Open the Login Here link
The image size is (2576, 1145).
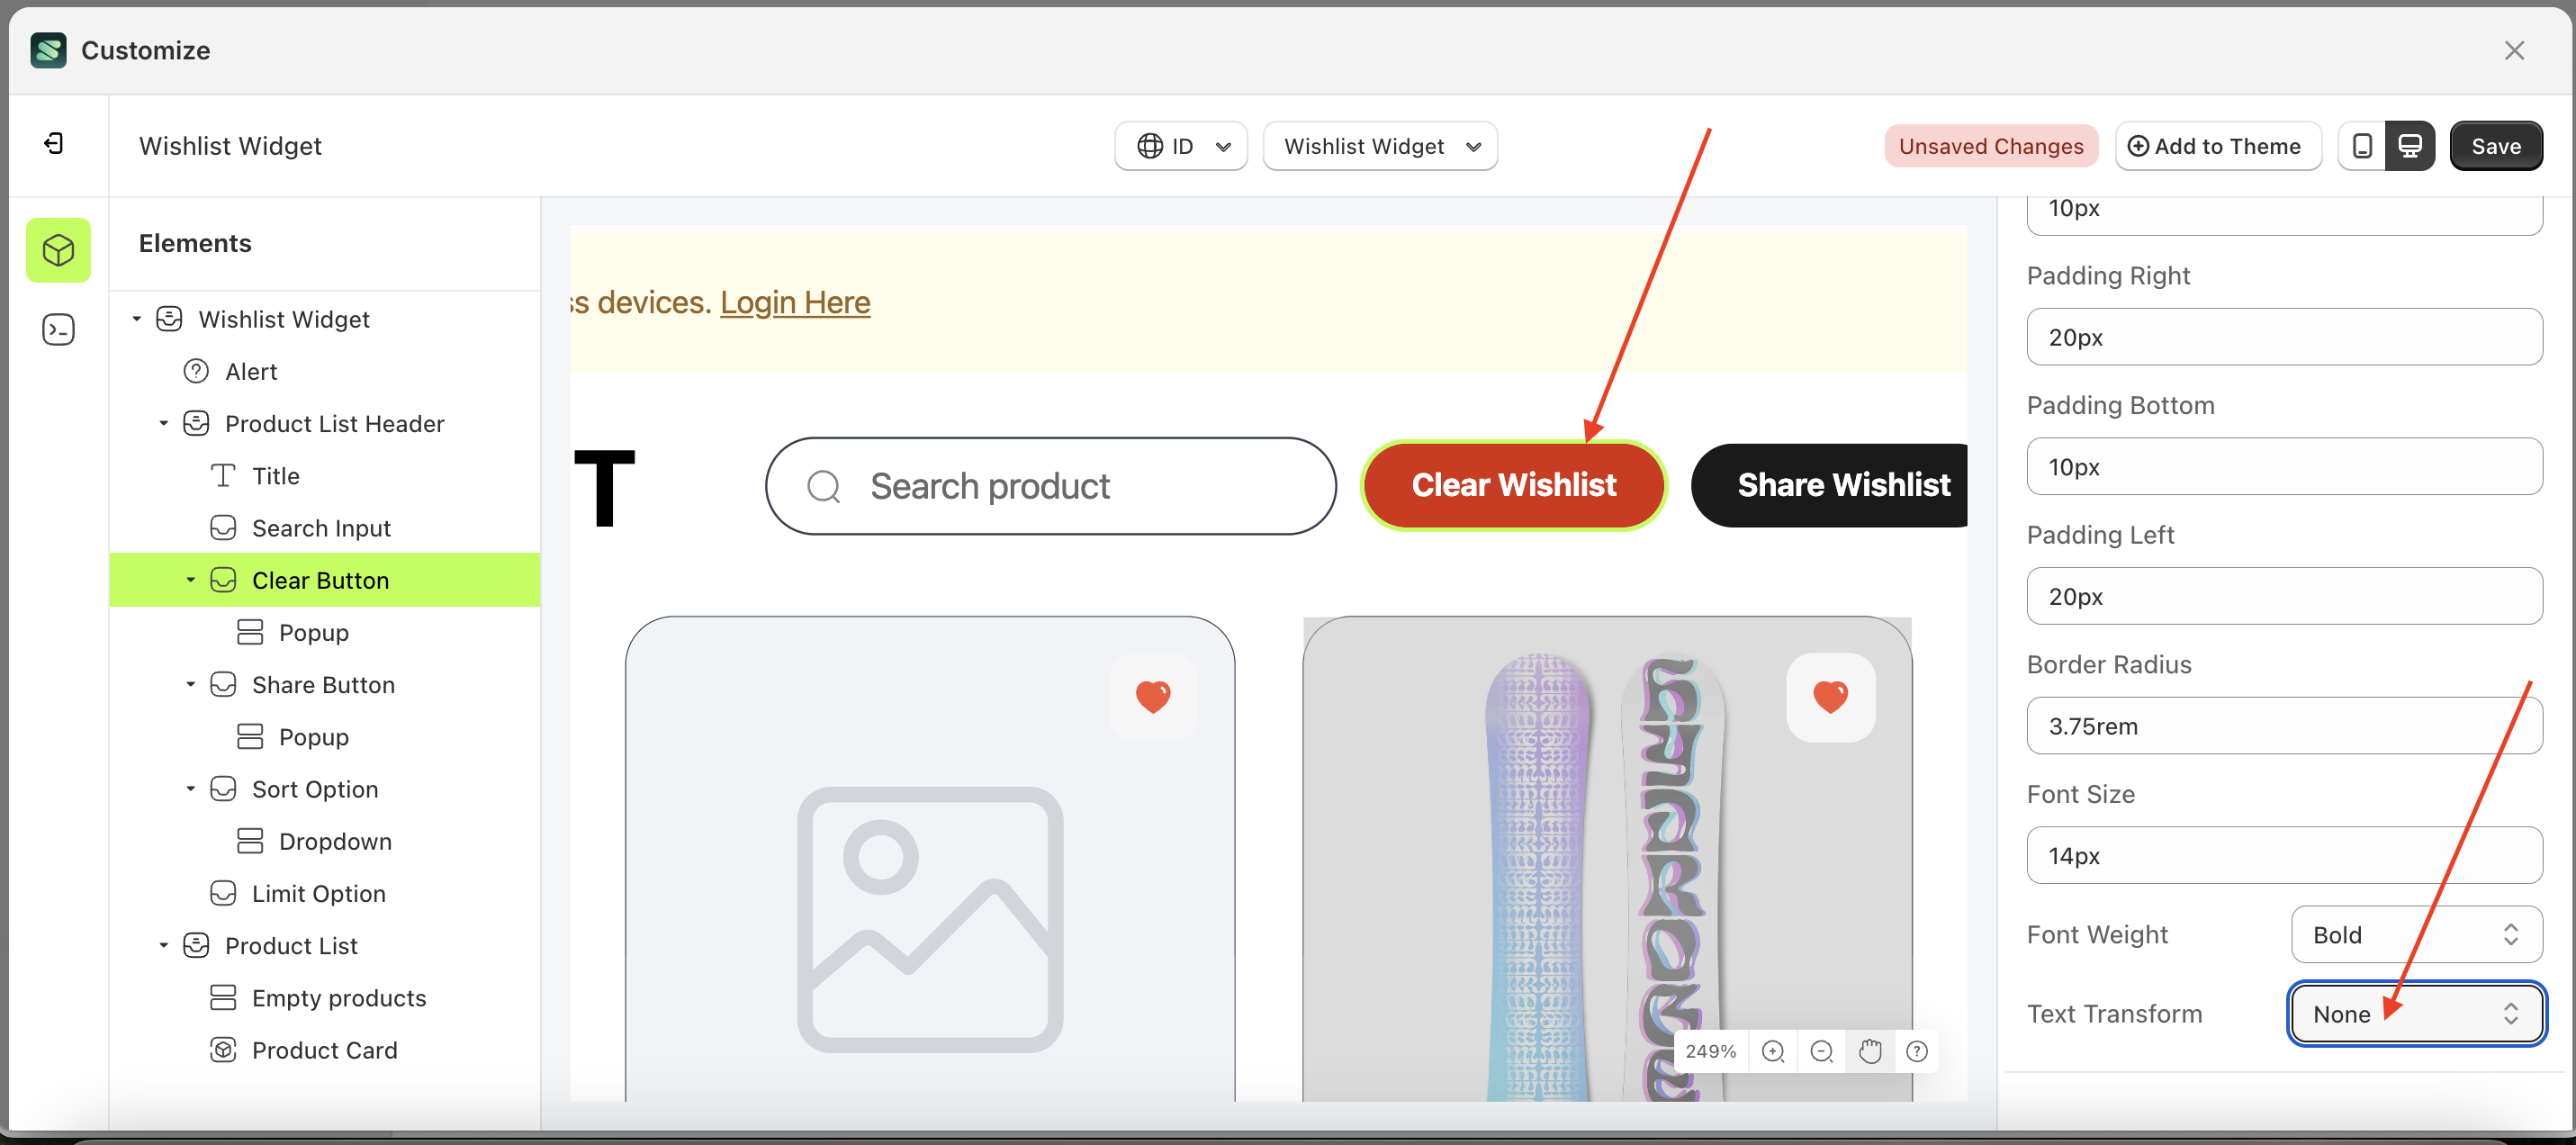coord(795,302)
